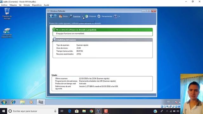Open Windows Defender help question icon
Image resolution: width=203 pixels, height=114 pixels.
[x=115, y=16]
